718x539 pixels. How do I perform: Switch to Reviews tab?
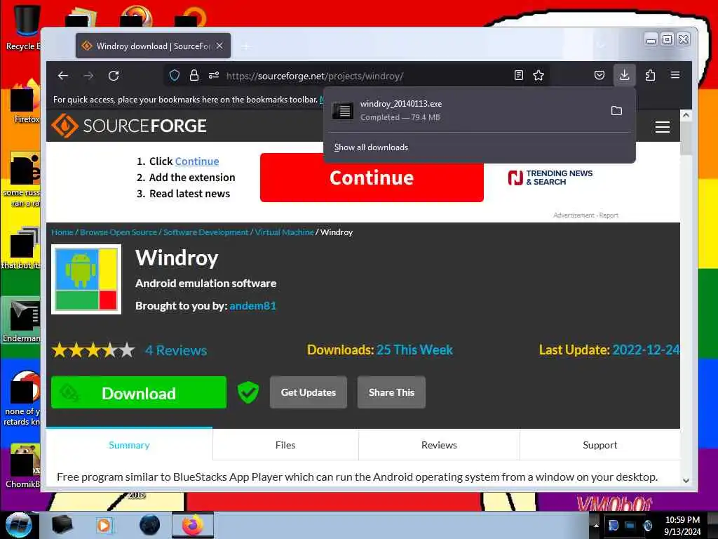click(x=439, y=444)
